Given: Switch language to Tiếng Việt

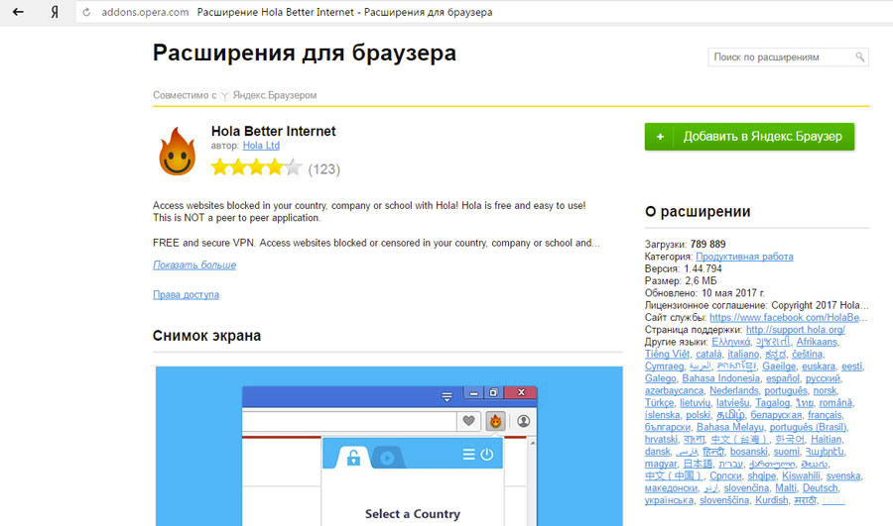Looking at the screenshot, I should tap(667, 355).
